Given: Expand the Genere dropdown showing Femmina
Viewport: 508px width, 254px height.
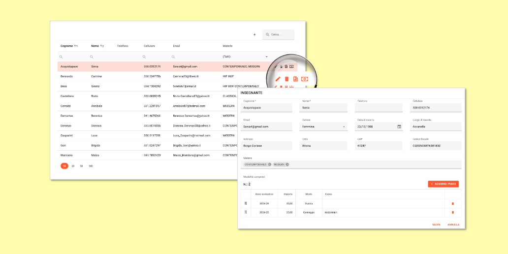Looking at the screenshot, I should pos(344,127).
